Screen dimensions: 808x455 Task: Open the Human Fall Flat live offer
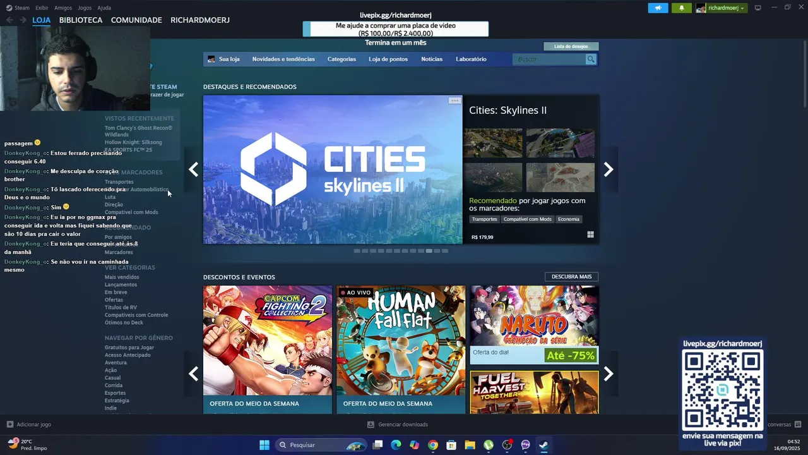pos(401,349)
